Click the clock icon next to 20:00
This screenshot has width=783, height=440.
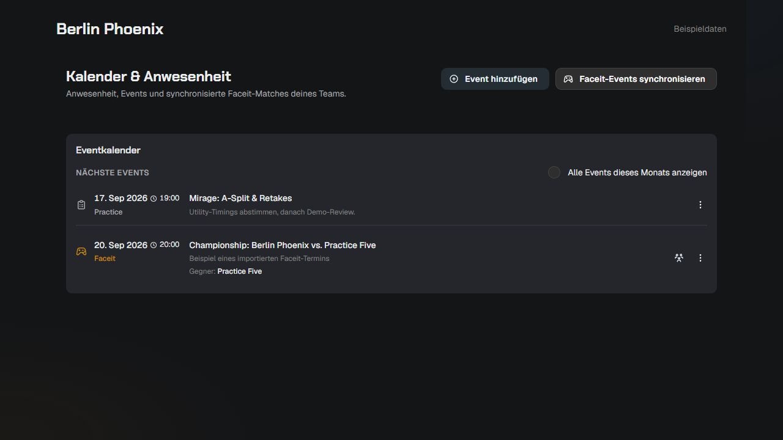click(154, 245)
